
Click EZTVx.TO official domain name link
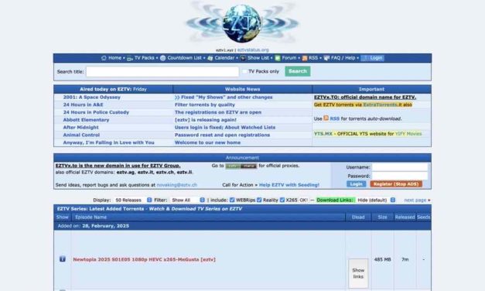pyautogui.click(x=365, y=98)
